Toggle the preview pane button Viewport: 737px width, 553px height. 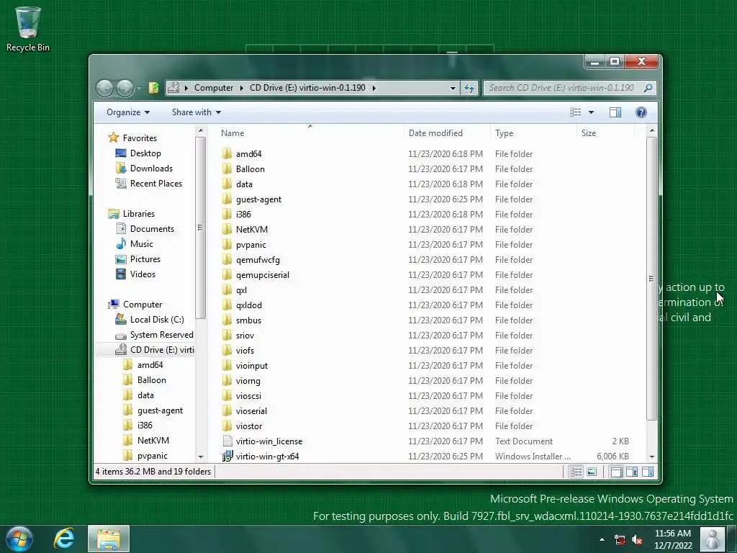click(615, 112)
